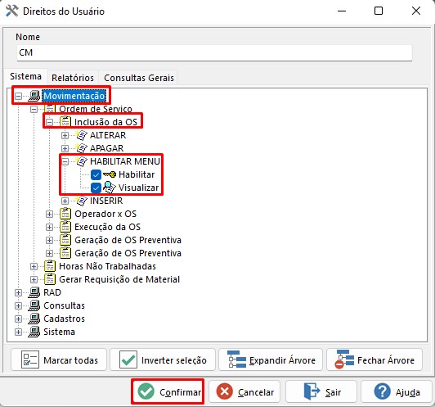Click the Ordem de Serviço clipboard icon
The width and height of the screenshot is (435, 407).
50,109
